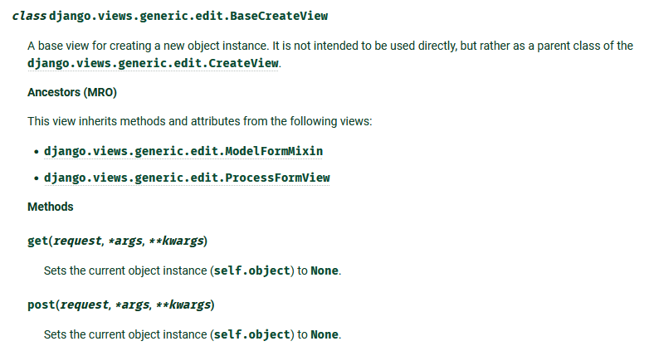The height and width of the screenshot is (351, 654).
Task: Click the **kwargs parameter in post signature
Action: point(183,305)
